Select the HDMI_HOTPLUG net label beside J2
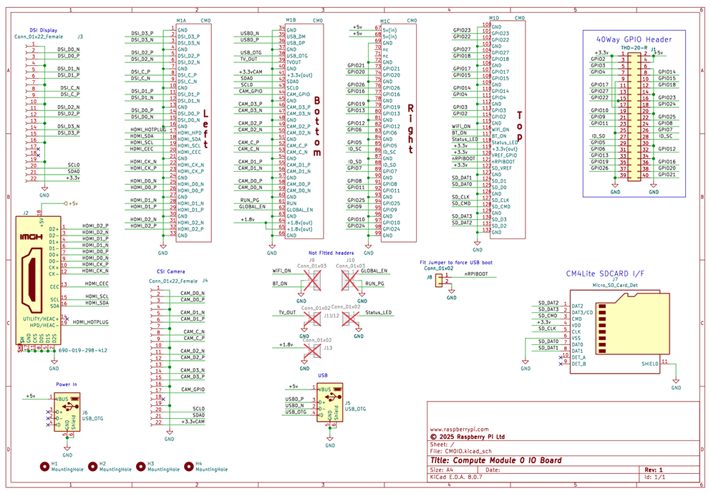The image size is (711, 494). 90,323
